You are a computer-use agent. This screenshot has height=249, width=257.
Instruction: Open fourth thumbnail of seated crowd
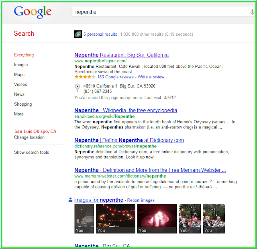[x=190, y=218]
